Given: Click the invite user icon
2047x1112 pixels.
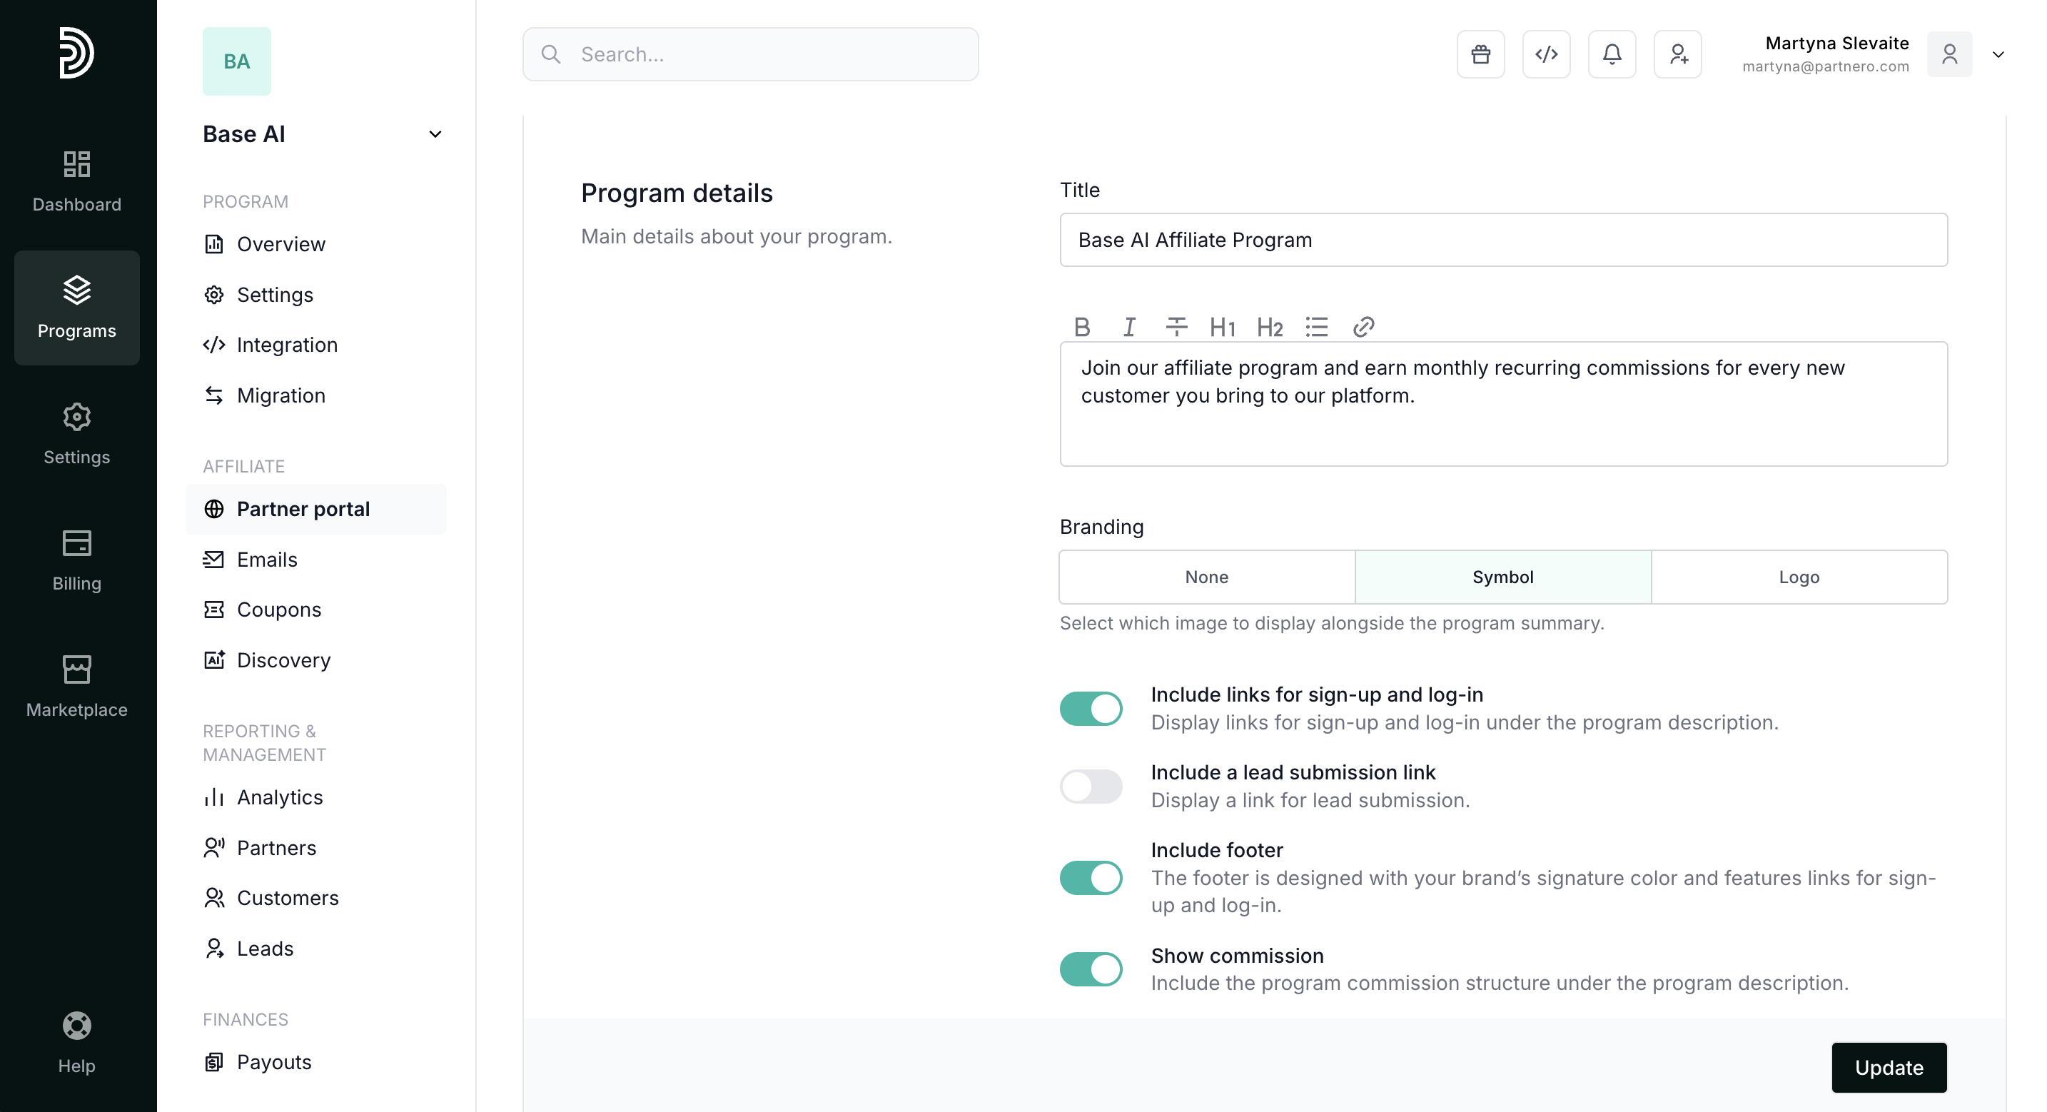Looking at the screenshot, I should (x=1677, y=54).
